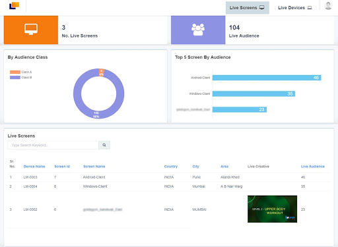Sort table by Area column
Image resolution: width=338 pixels, height=247 pixels.
click(224, 167)
